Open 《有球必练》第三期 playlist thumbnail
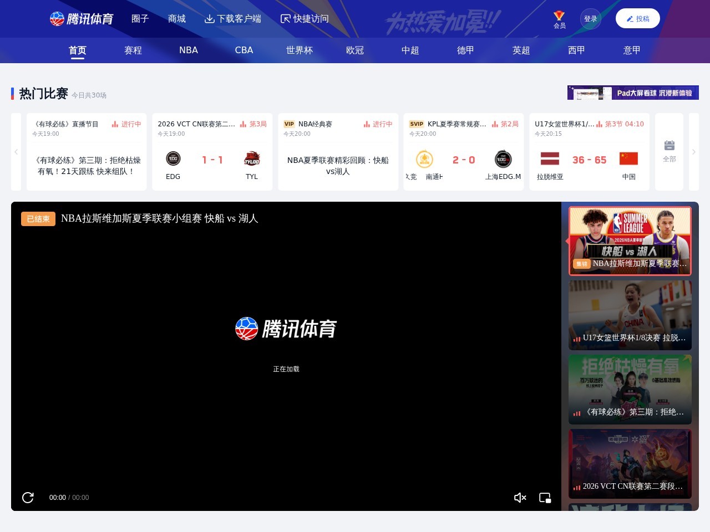The height and width of the screenshot is (532, 710). (630, 390)
